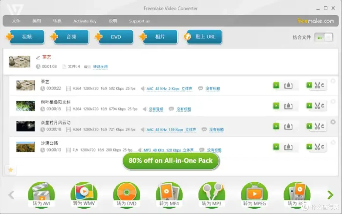Click the pencil rename icon beside 茶艺
This screenshot has width=342, height=214.
pyautogui.click(x=38, y=57)
